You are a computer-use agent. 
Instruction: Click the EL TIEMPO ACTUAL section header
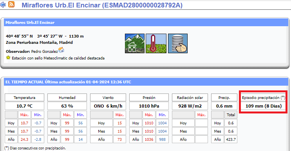click(146, 82)
